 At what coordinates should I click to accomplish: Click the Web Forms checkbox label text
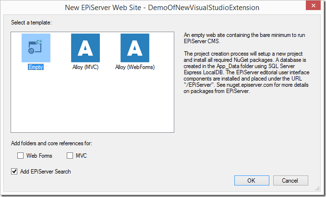click(x=39, y=155)
